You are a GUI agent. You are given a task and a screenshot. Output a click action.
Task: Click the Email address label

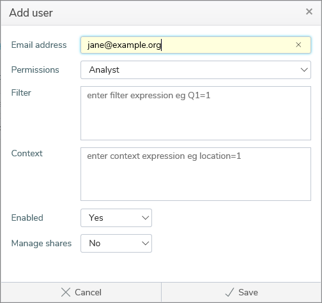(39, 45)
